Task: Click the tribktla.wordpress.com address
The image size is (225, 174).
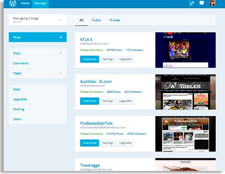Action: point(94,43)
